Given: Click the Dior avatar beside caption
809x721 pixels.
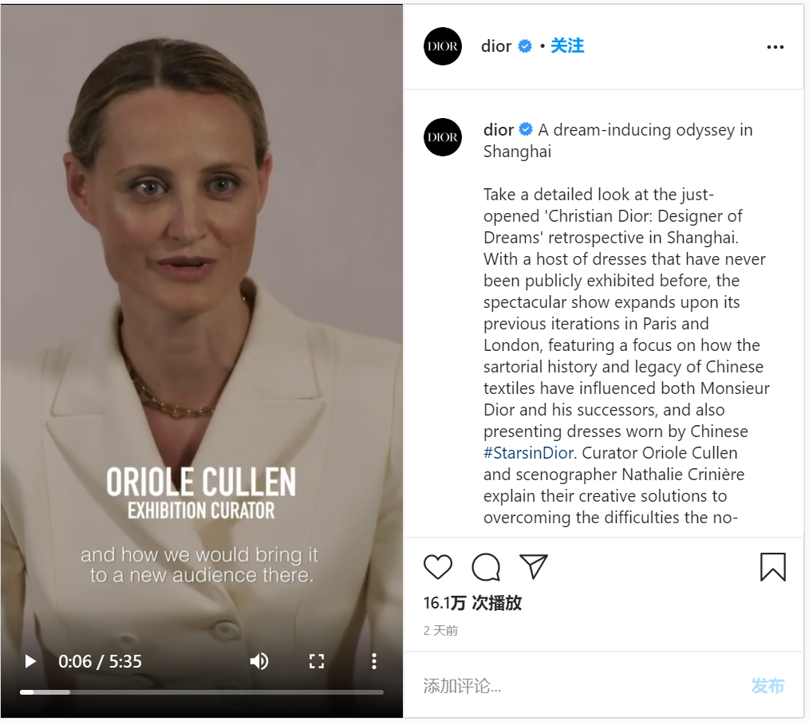Looking at the screenshot, I should [x=442, y=137].
